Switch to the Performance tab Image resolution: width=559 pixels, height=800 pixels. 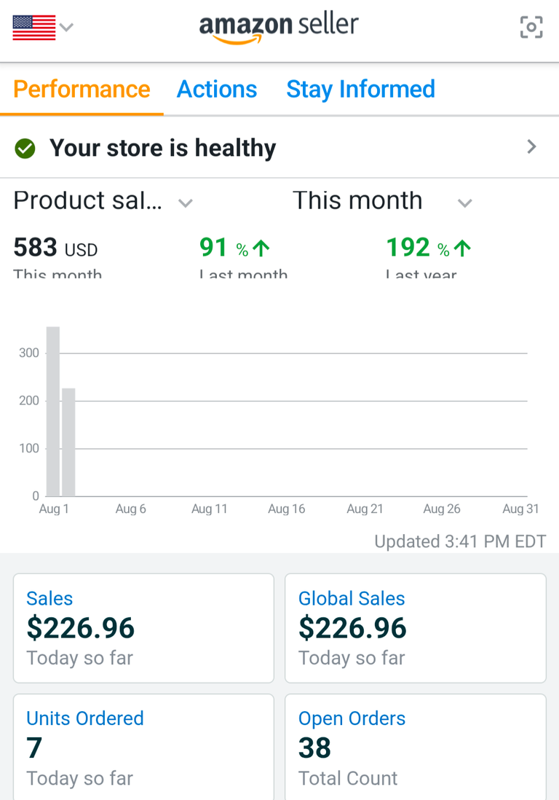tap(82, 90)
